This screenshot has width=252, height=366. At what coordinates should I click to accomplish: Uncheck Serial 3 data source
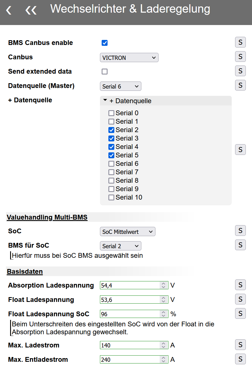[111, 138]
